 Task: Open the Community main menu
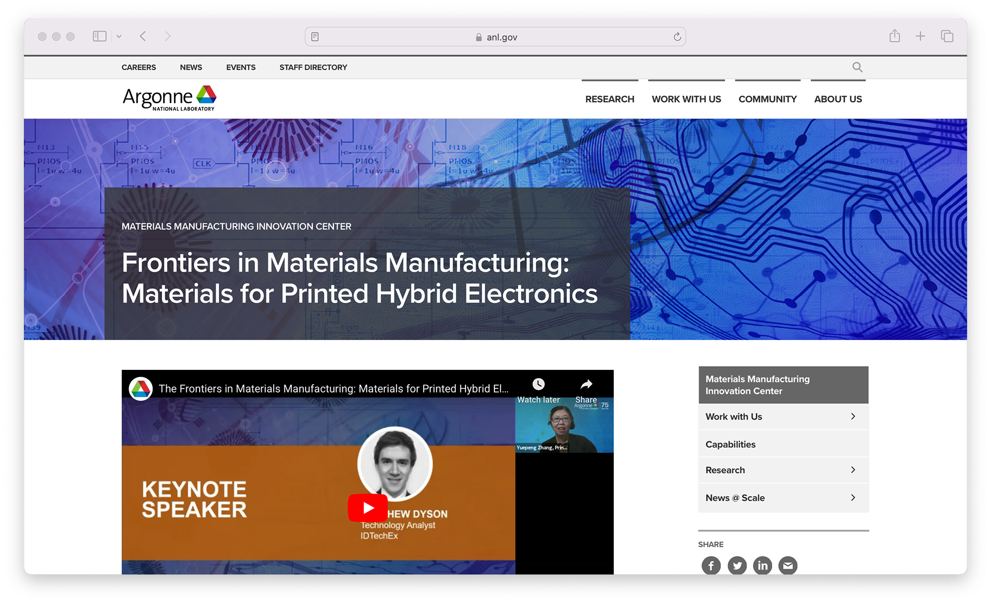(768, 99)
